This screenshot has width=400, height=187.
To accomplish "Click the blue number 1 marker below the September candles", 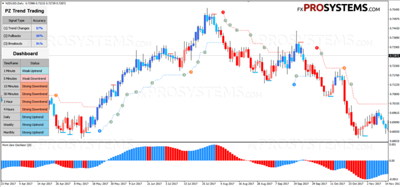I will point(294,85).
